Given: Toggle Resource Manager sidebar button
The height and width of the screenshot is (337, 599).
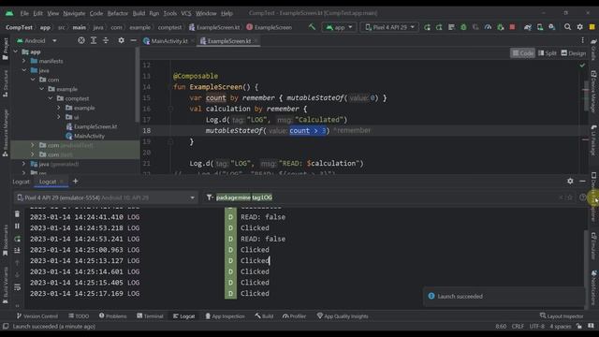Looking at the screenshot, I should click(x=6, y=133).
